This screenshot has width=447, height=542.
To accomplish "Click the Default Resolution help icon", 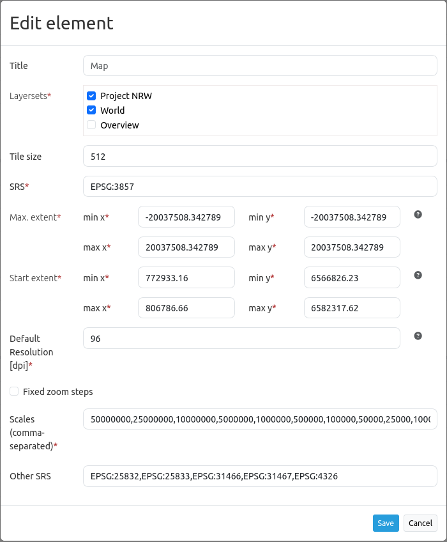I will (x=418, y=336).
